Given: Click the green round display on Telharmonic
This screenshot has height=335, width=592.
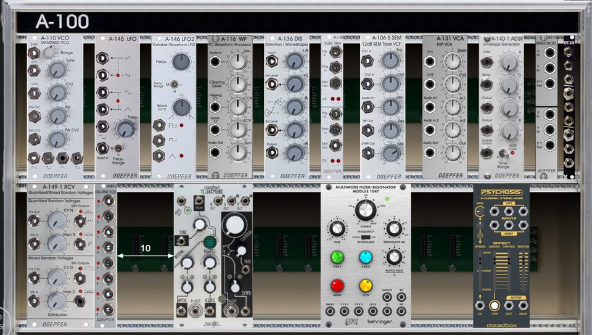Looking at the screenshot, I should (210, 242).
